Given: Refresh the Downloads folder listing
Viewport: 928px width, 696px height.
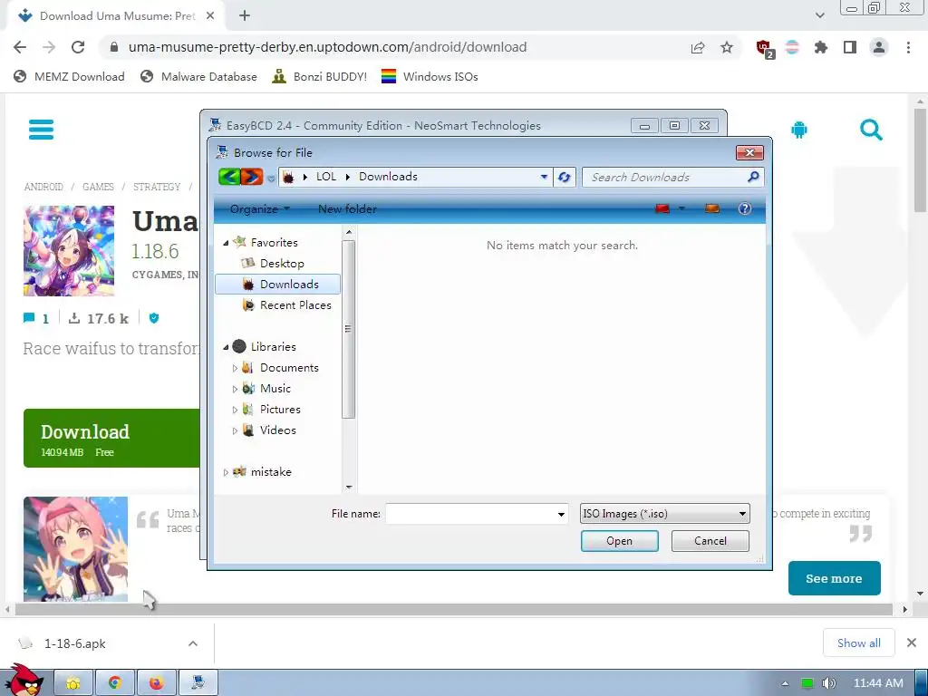Looking at the screenshot, I should (x=564, y=177).
